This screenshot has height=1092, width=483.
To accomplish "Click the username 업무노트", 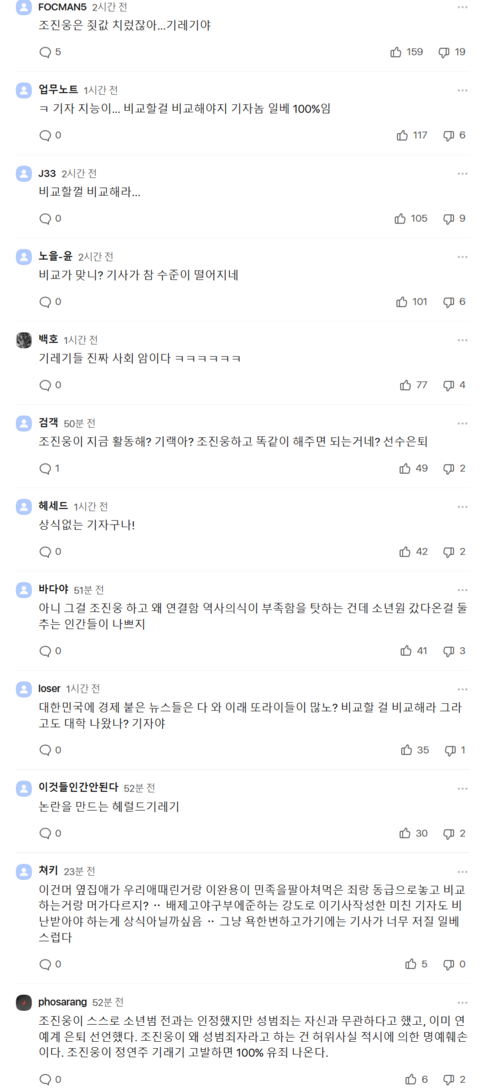I will pos(58,89).
